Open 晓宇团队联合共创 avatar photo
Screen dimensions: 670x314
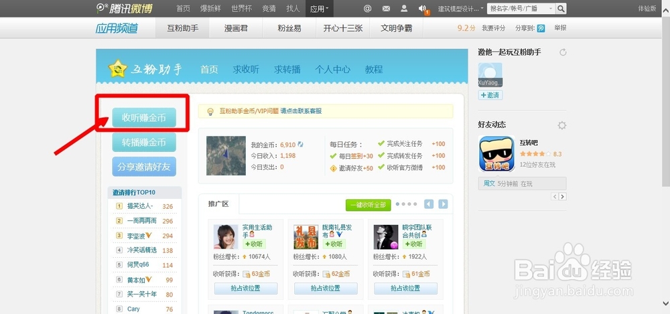tap(386, 237)
